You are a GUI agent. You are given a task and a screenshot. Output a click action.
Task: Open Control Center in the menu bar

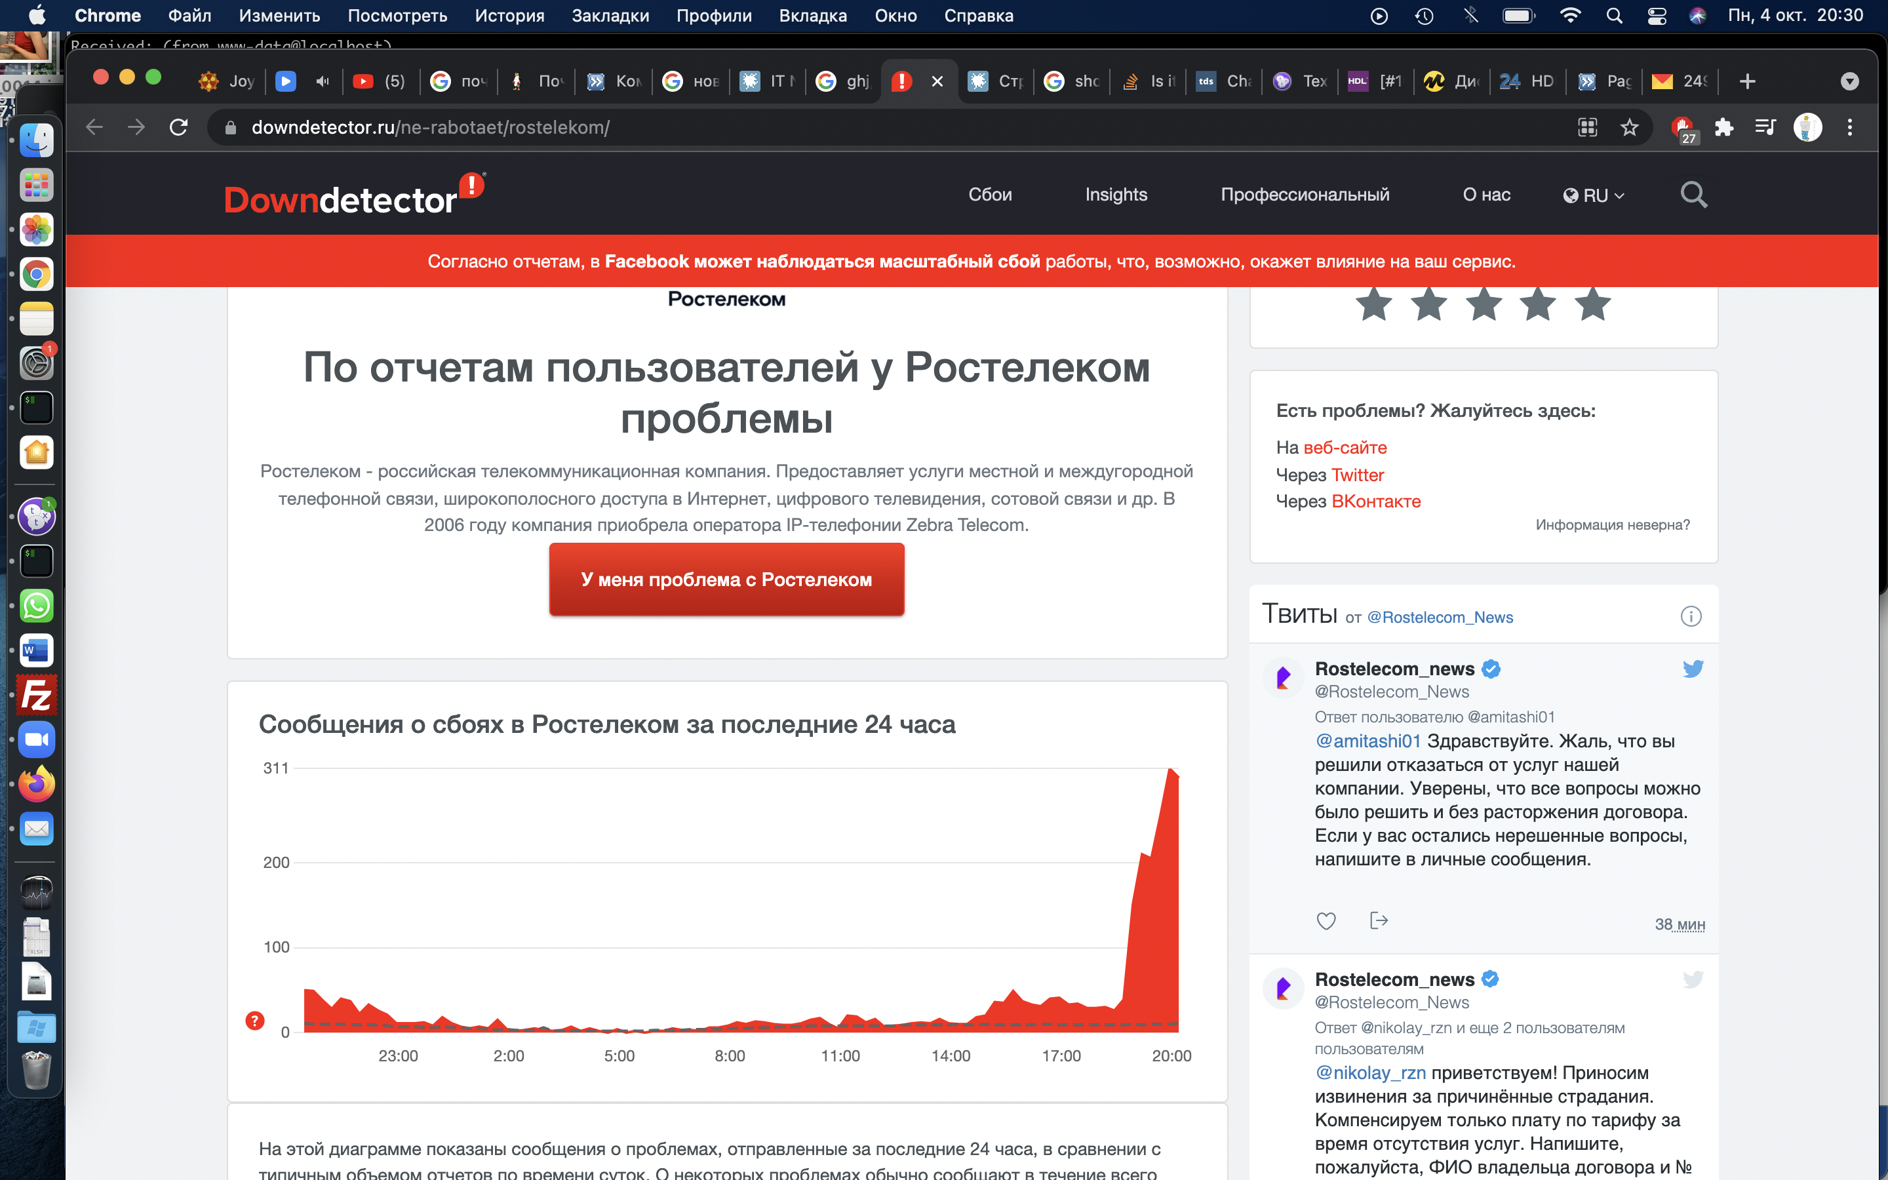click(1657, 16)
